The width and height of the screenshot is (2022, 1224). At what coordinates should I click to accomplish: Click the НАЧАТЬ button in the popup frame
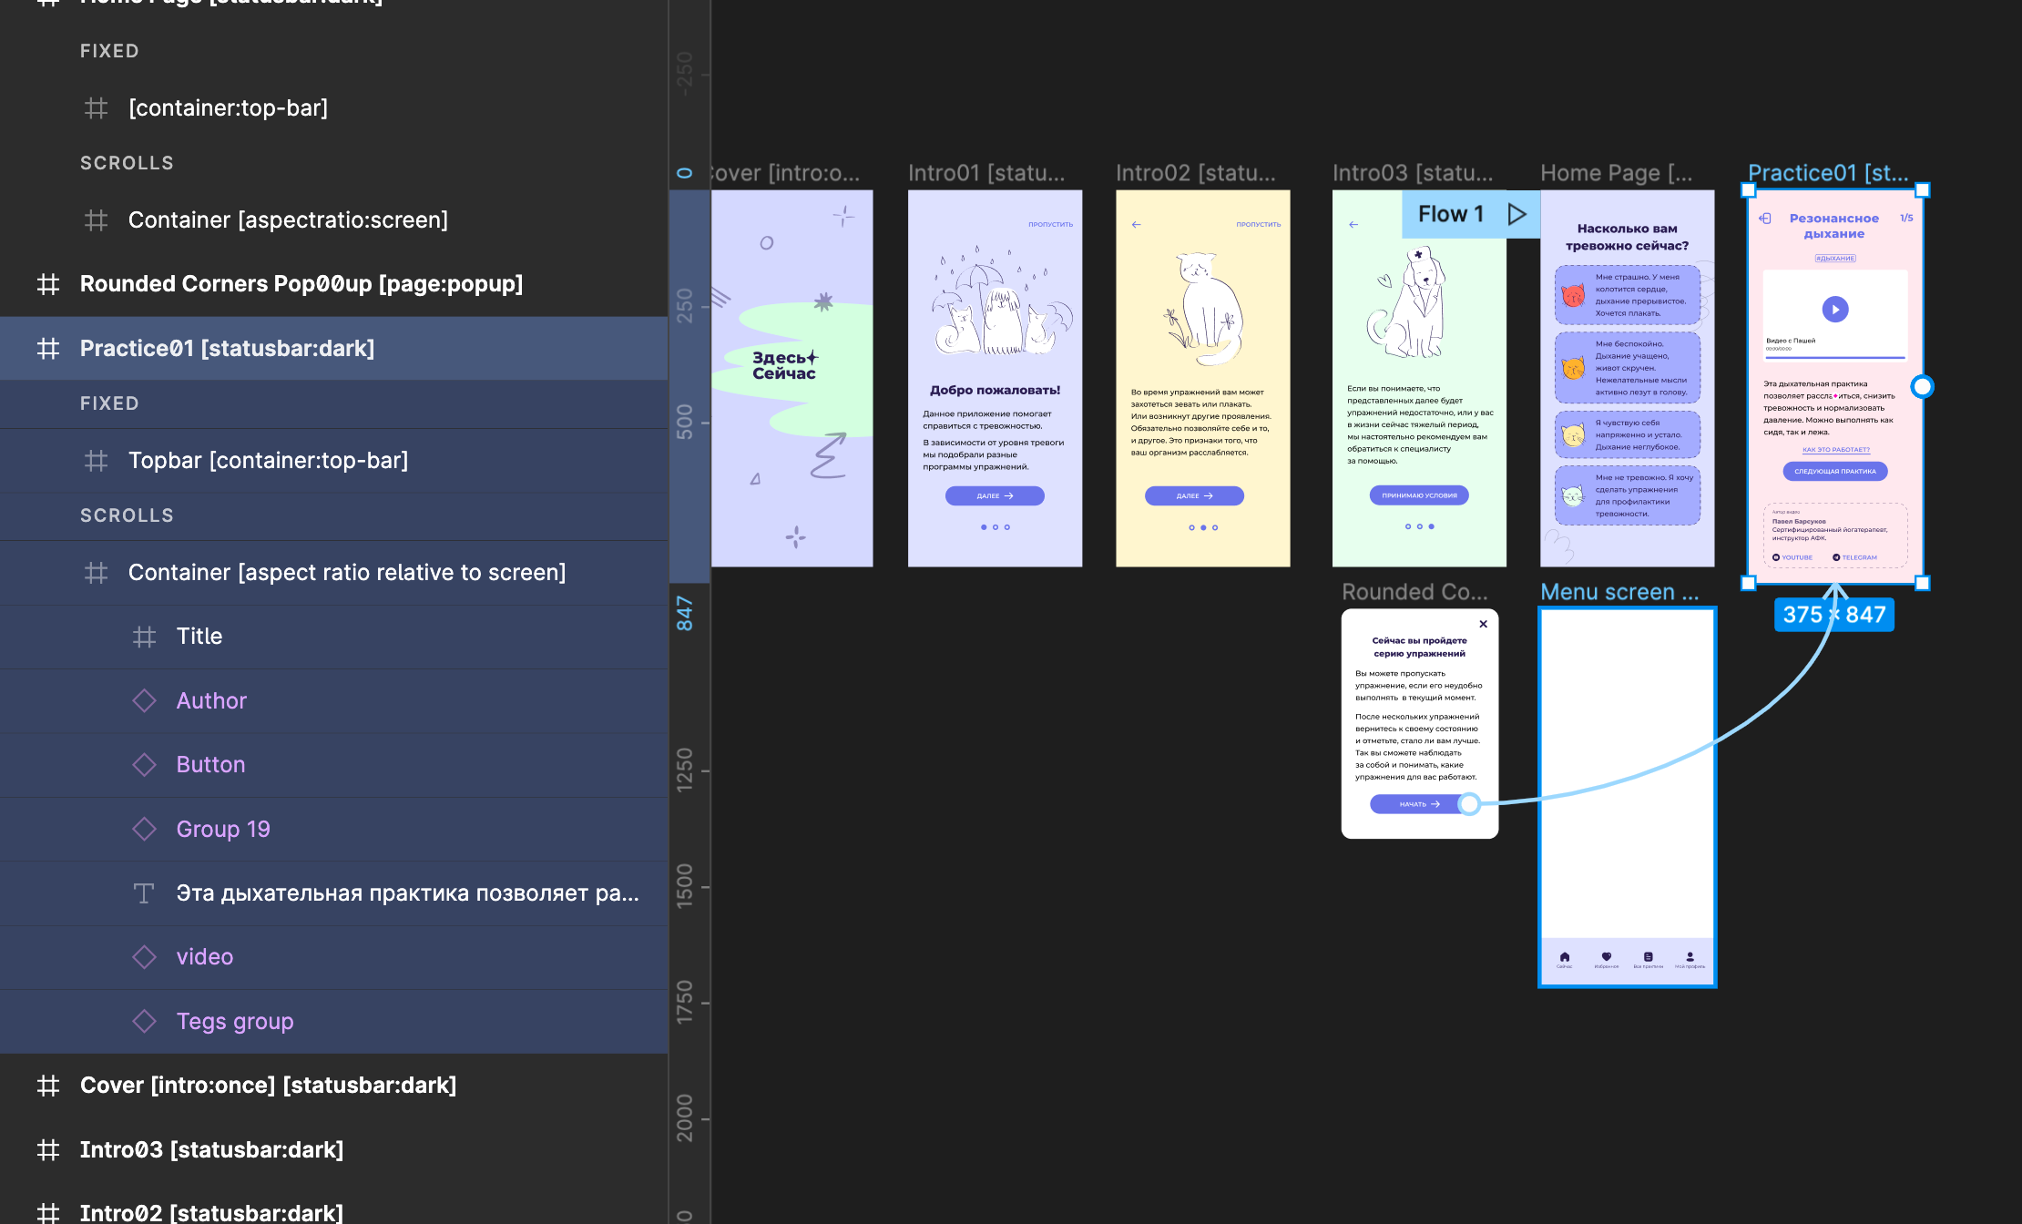coord(1419,804)
